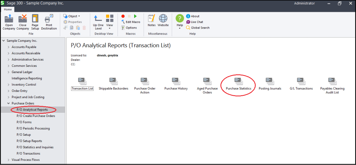
Task: Select P/O Setup in the tree
Action: 24,135
